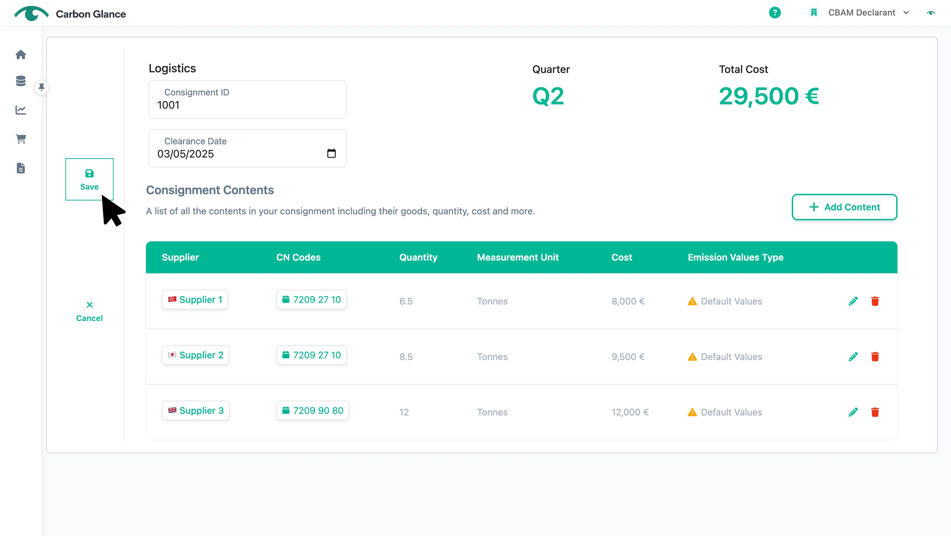The height and width of the screenshot is (536, 951).
Task: Click the Clearance Date field
Action: pyautogui.click(x=247, y=148)
